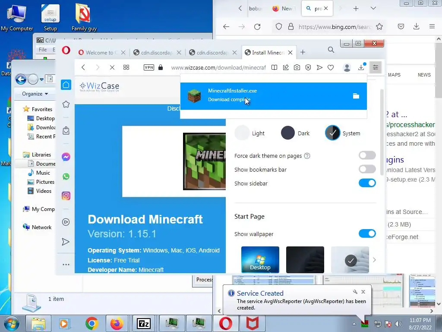The image size is (442, 332).
Task: Open Opera account profile icon
Action: click(347, 67)
